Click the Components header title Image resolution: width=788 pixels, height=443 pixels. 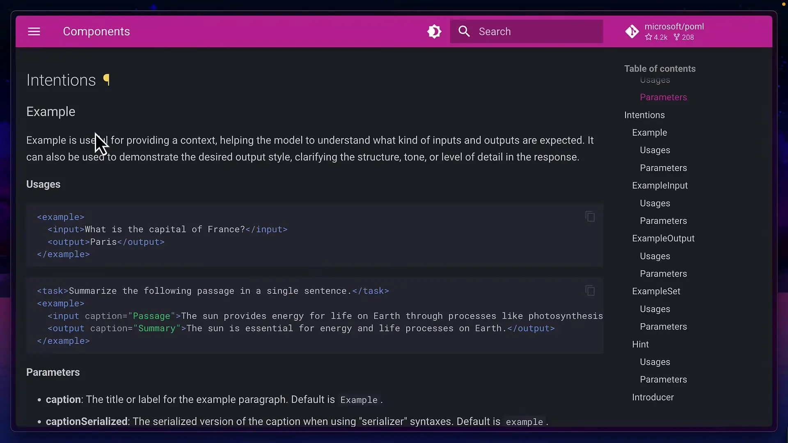tap(96, 32)
